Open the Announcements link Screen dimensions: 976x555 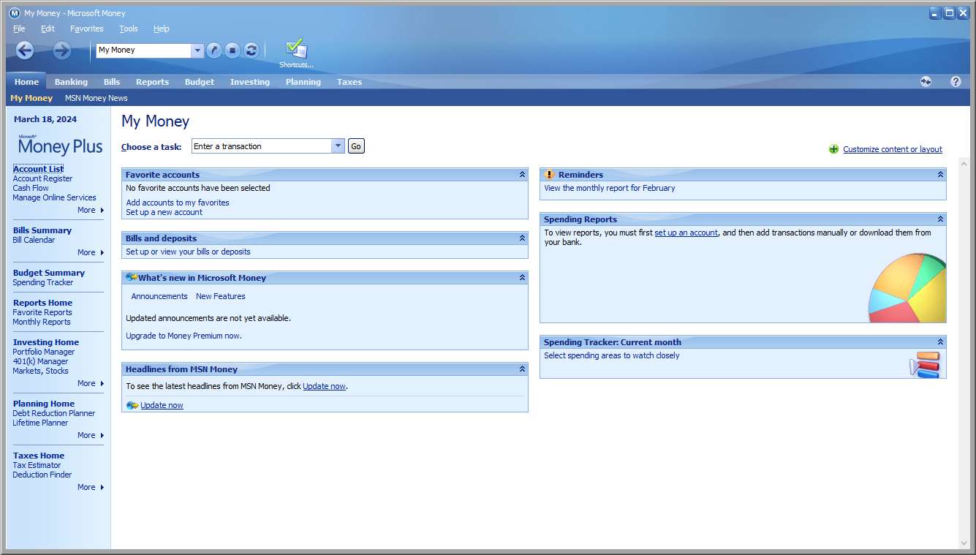[x=159, y=296]
